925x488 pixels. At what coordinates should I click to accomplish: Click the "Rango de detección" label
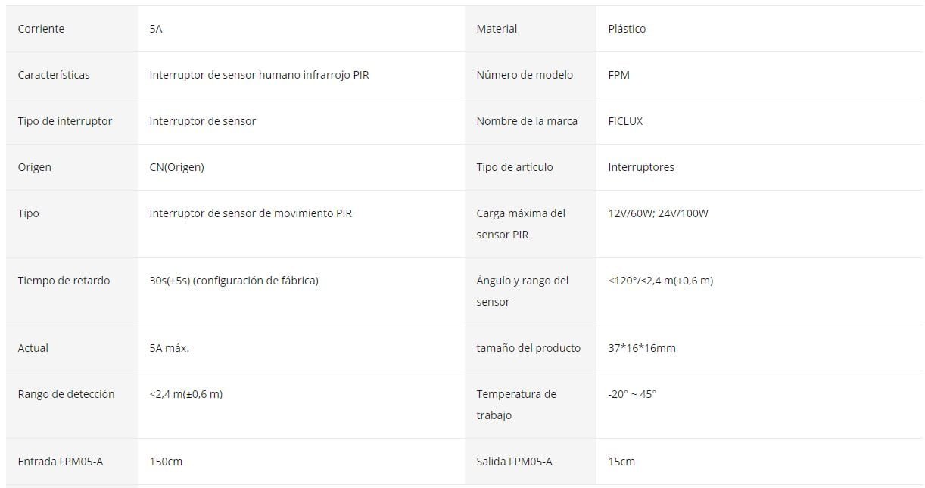(x=66, y=394)
